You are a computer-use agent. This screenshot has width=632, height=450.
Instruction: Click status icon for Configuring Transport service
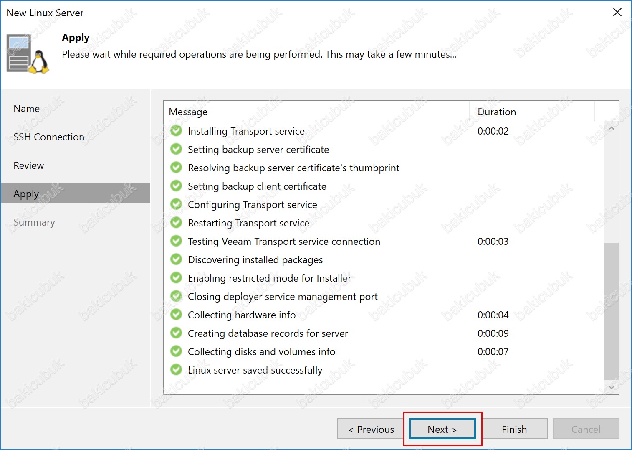click(176, 204)
